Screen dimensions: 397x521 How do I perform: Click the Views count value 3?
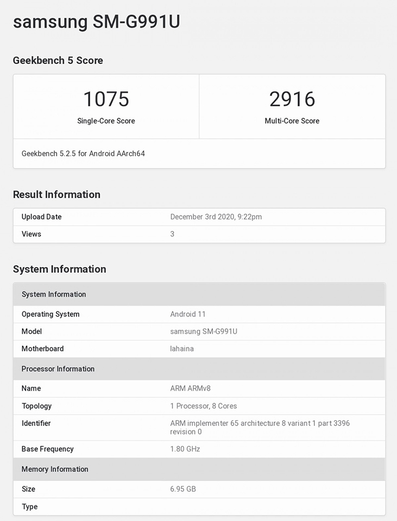172,234
